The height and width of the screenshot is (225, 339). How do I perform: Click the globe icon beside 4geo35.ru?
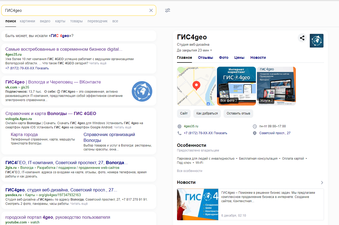[180, 126]
